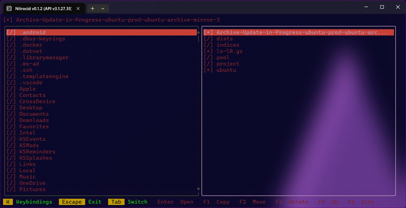Click the file marker beside ls-lR.gz
The image size is (406, 208).
(208, 51)
